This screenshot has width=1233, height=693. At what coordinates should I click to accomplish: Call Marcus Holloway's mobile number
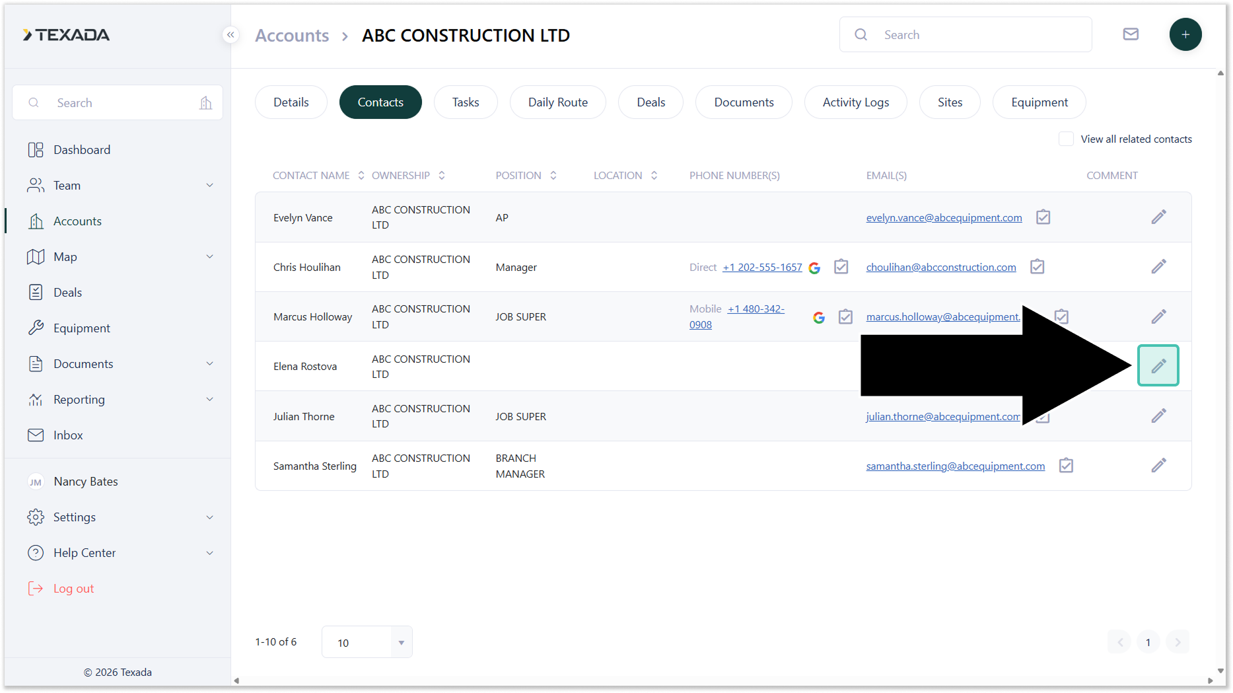point(737,317)
